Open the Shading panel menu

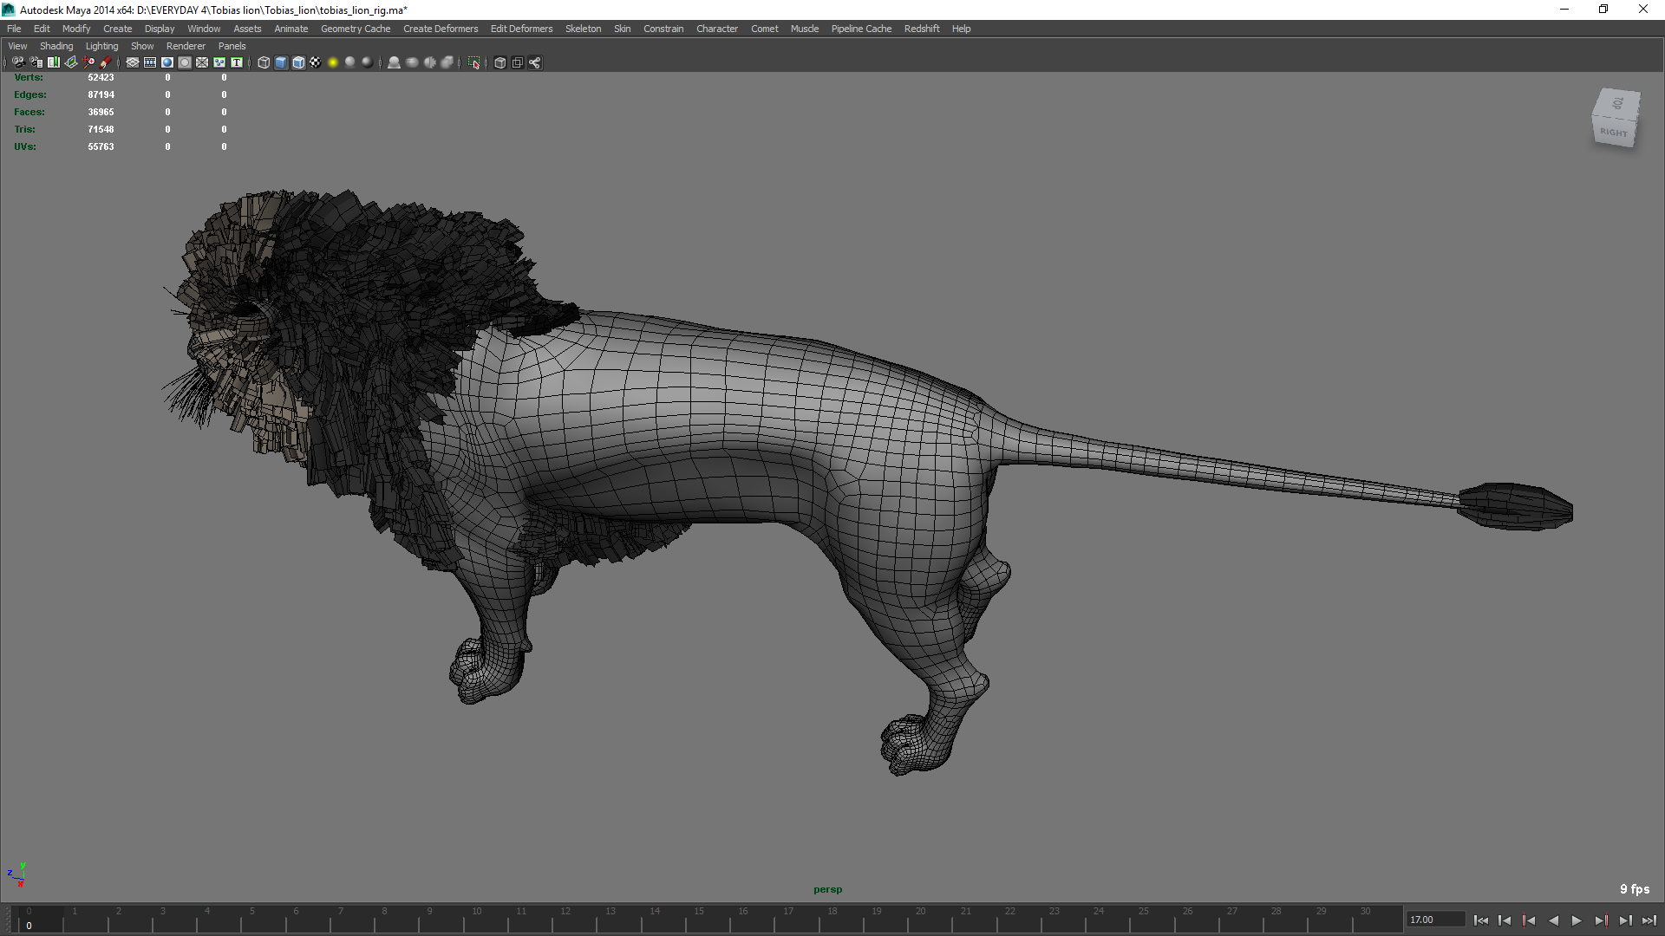tap(56, 46)
